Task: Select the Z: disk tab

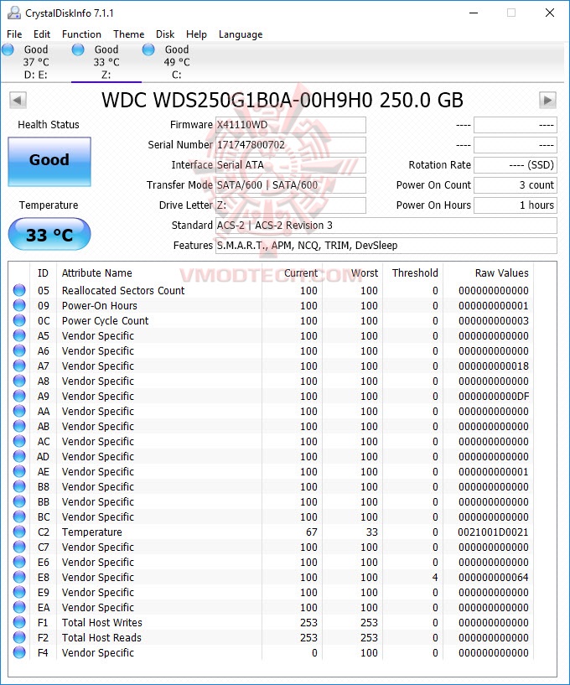Action: click(106, 62)
